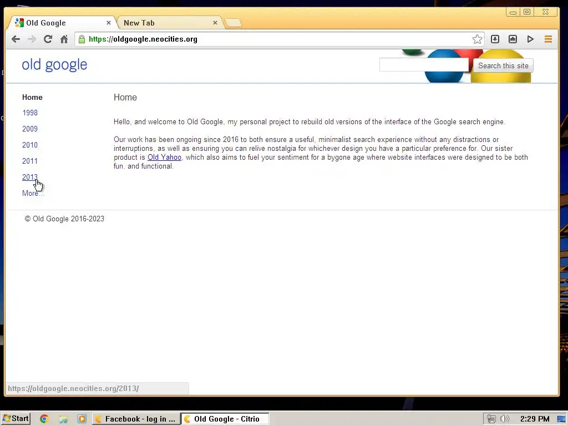This screenshot has width=568, height=426.
Task: Follow the Old Yahoo hyperlink
Action: (x=164, y=157)
